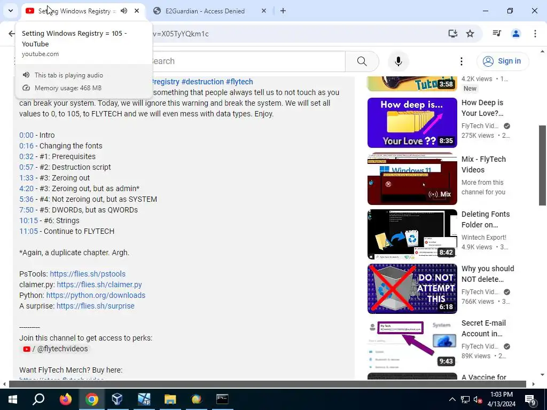The width and height of the screenshot is (547, 410).
Task: Open the flies.sh/pstools link
Action: click(x=88, y=274)
